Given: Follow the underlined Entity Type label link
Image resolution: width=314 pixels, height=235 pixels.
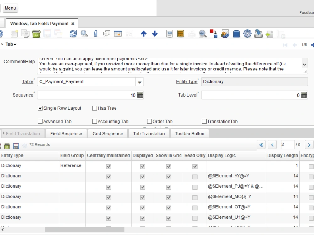Looking at the screenshot, I should (x=187, y=81).
